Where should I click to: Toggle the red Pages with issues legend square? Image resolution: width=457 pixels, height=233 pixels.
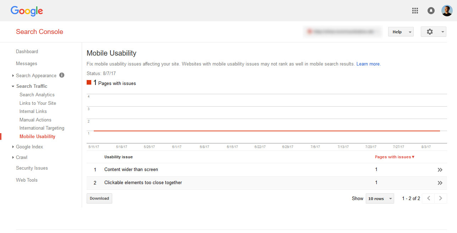(x=89, y=83)
